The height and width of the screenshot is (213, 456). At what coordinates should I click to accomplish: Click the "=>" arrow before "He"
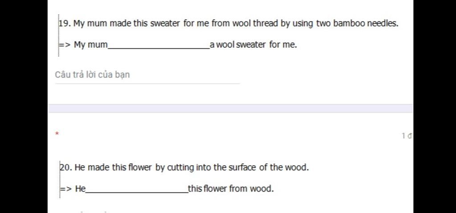pyautogui.click(x=66, y=189)
